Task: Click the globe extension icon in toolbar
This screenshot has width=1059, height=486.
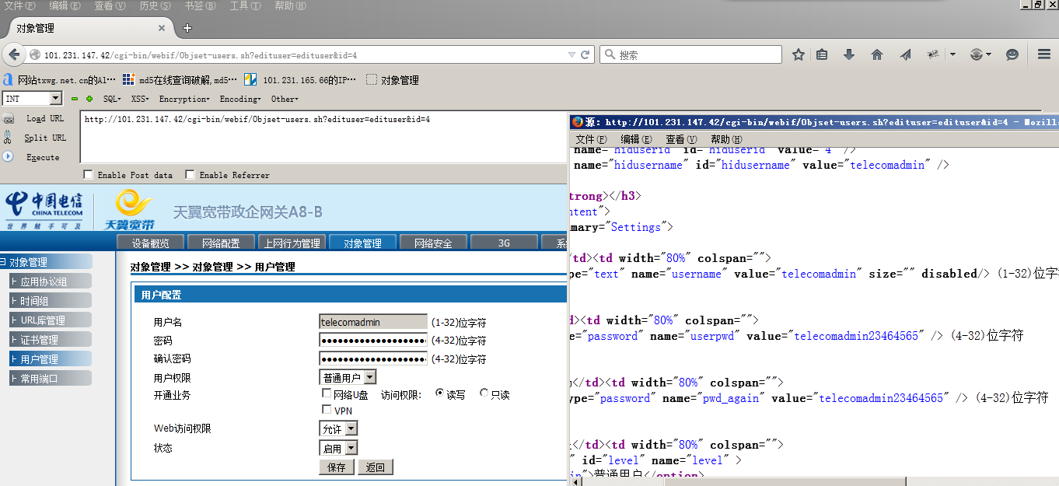Action: (977, 55)
